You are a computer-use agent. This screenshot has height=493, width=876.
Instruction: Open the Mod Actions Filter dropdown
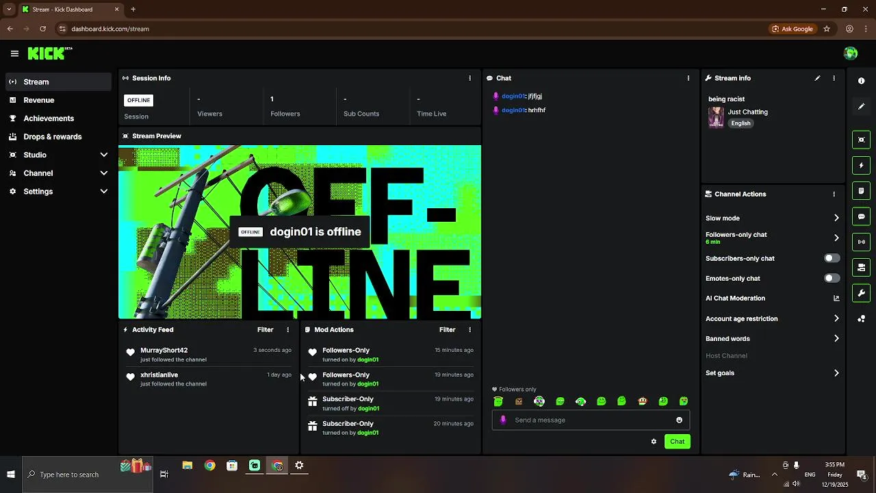[x=447, y=329]
